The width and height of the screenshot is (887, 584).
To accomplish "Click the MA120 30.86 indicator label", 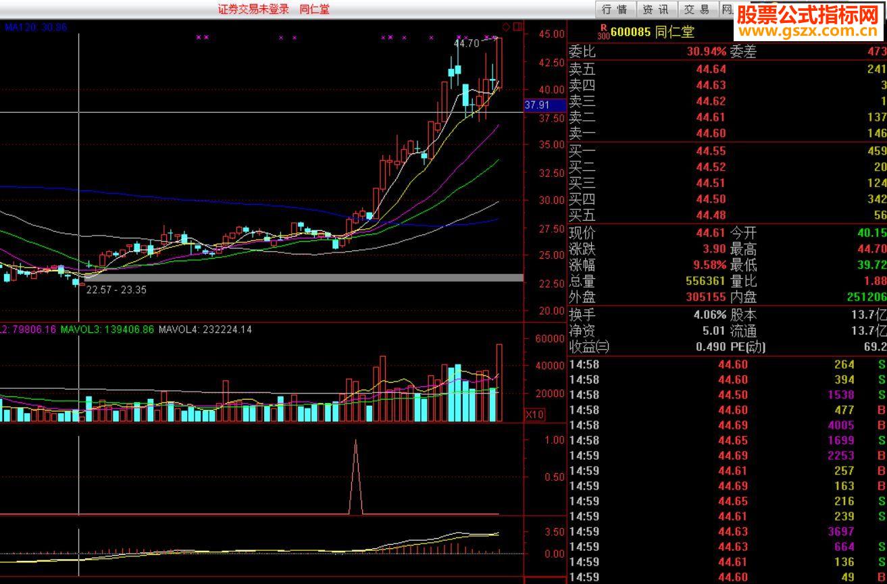I will click(36, 27).
